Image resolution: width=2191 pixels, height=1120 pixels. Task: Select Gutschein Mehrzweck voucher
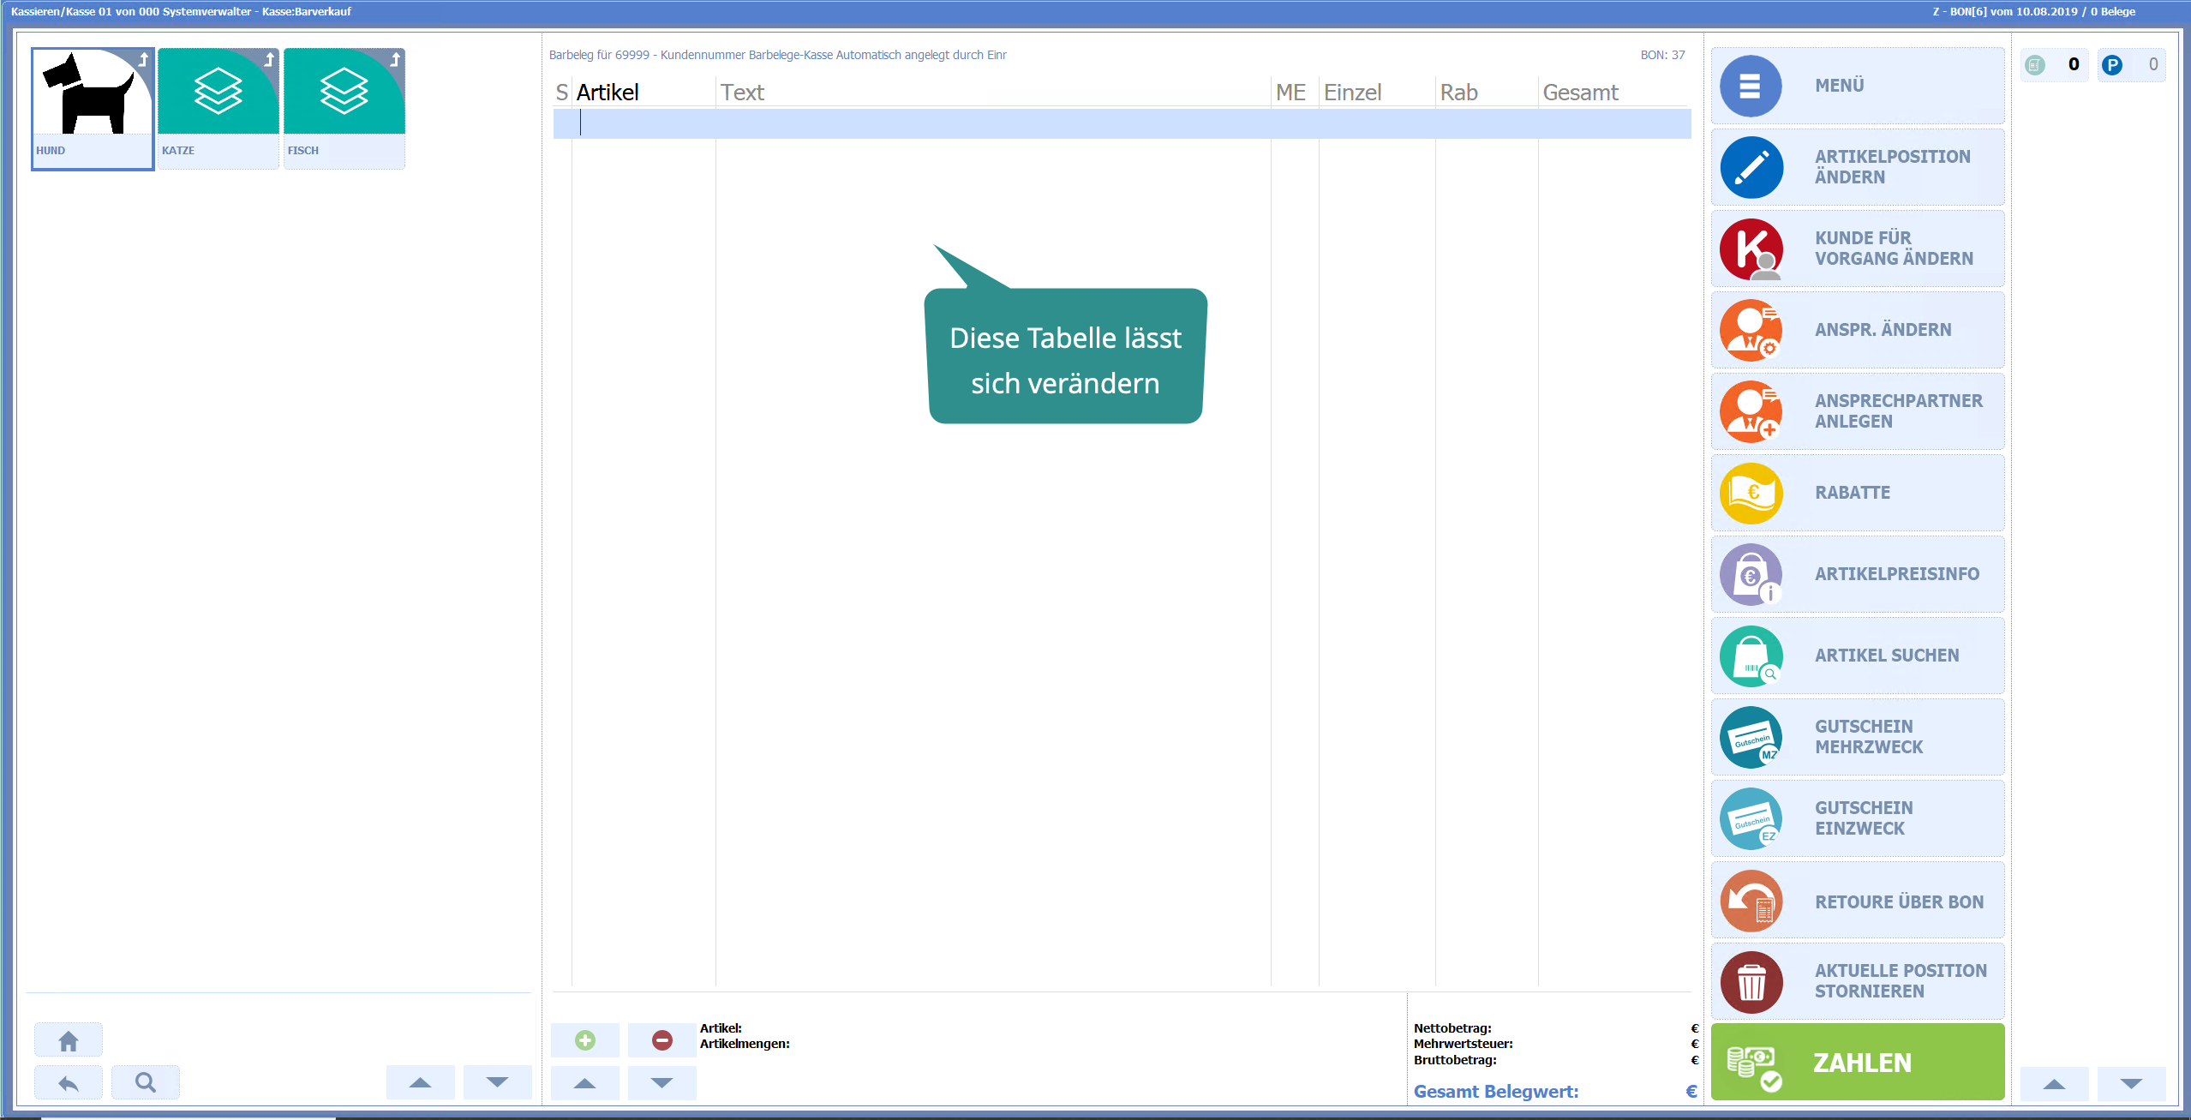click(1856, 737)
